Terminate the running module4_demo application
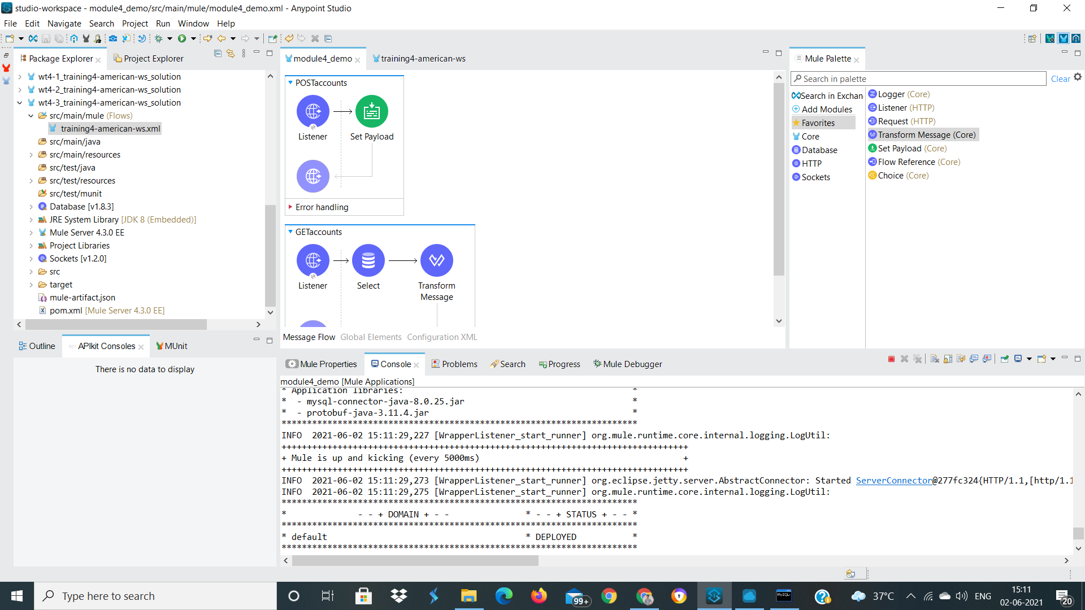This screenshot has width=1085, height=610. click(x=892, y=359)
